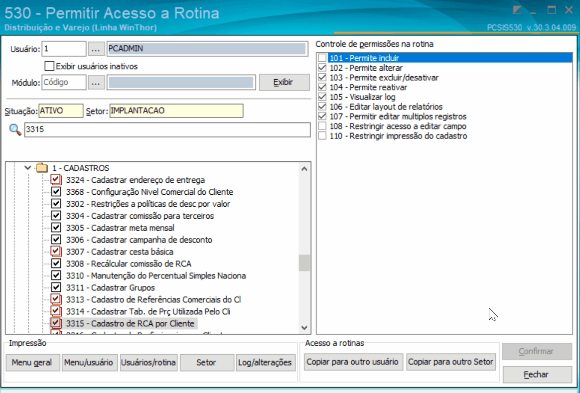The height and width of the screenshot is (393, 580).
Task: Toggle the 104 - Permite reativar checkbox
Action: pos(322,87)
